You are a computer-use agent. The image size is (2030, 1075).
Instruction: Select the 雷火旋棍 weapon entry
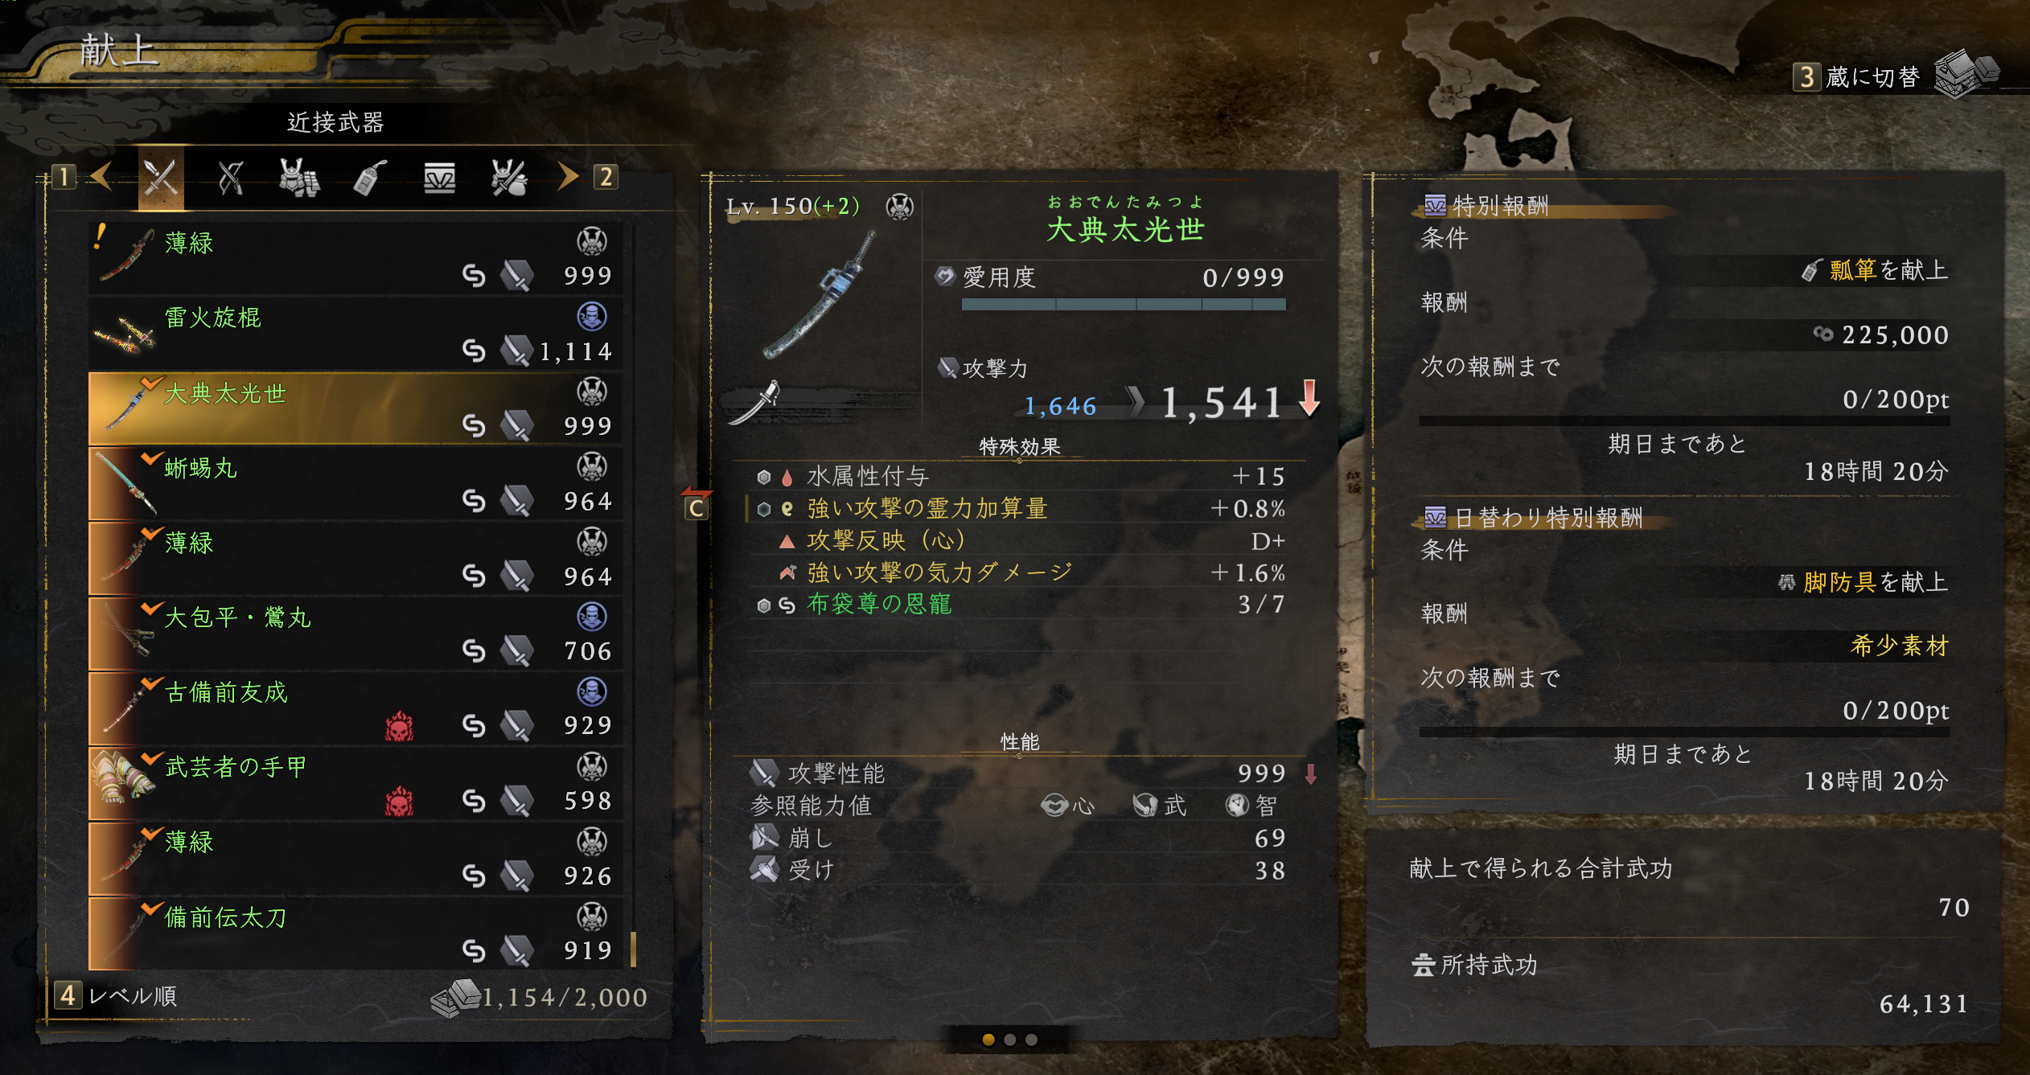[x=355, y=334]
